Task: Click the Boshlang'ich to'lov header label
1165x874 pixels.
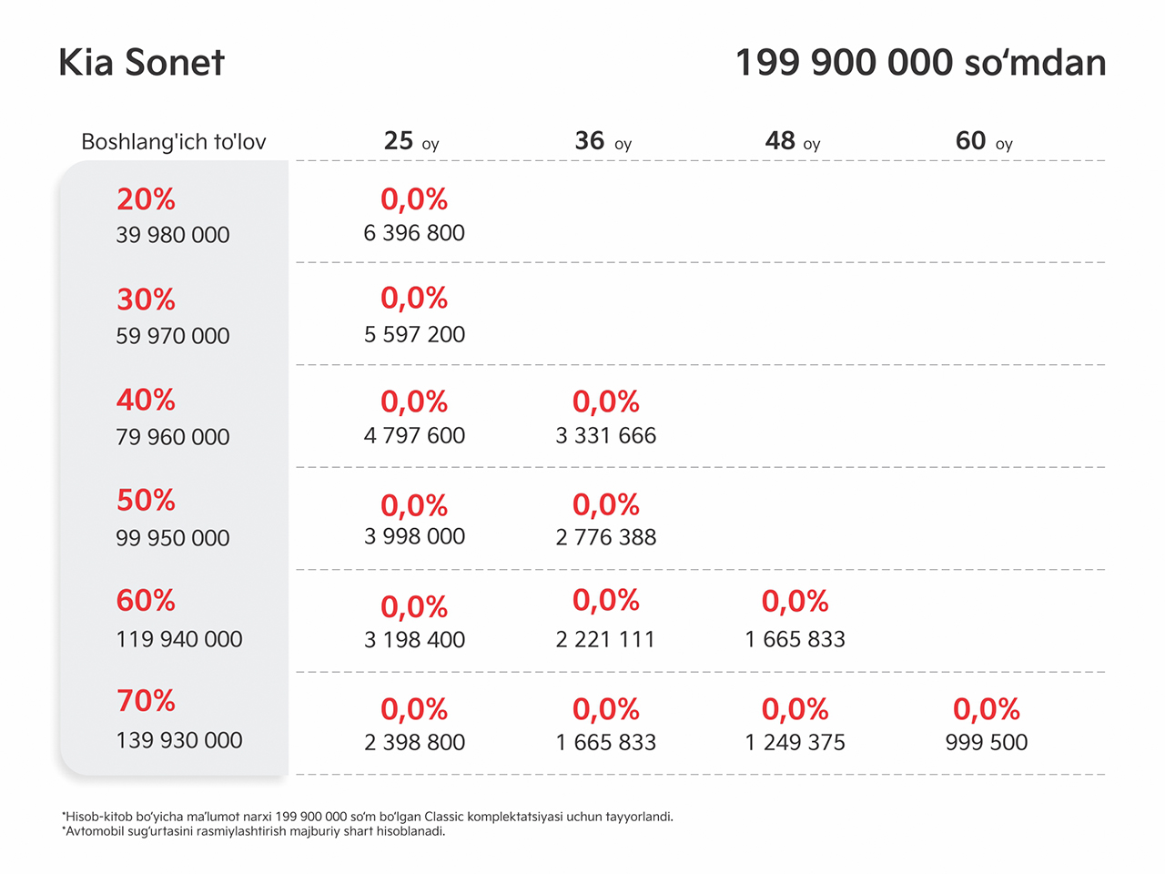Action: 174,142
